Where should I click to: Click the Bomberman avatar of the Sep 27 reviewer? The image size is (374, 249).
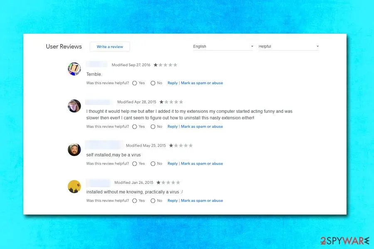pyautogui.click(x=74, y=69)
